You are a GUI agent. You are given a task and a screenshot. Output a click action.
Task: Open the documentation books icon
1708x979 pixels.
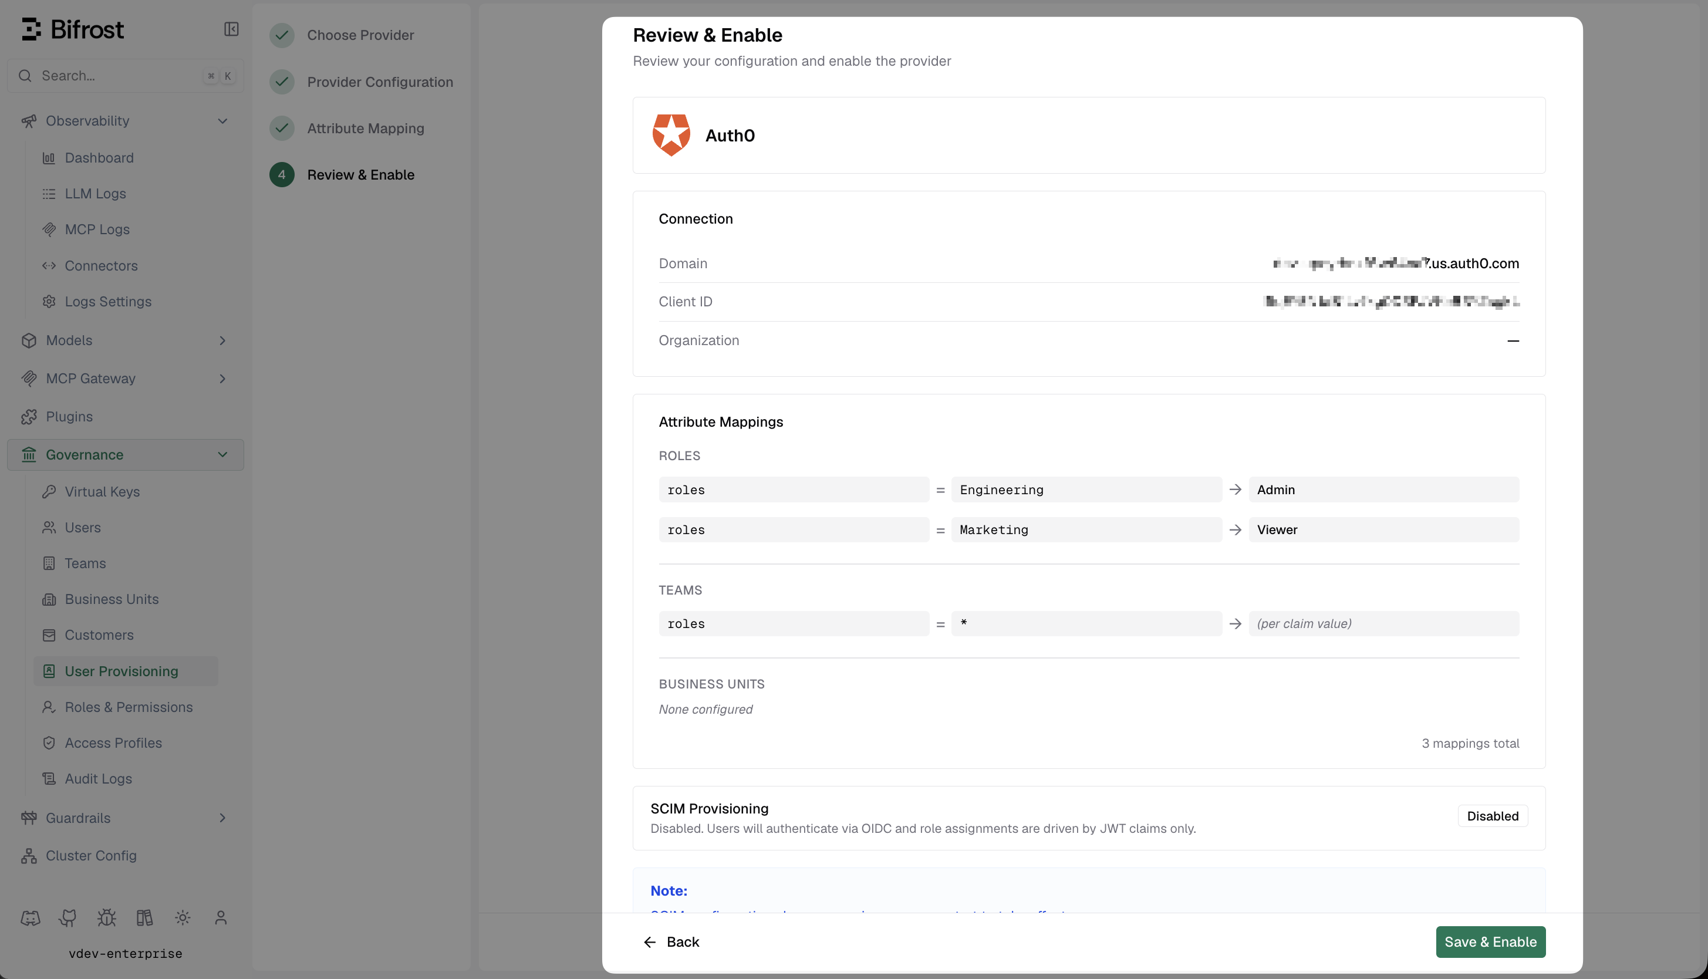click(x=144, y=918)
